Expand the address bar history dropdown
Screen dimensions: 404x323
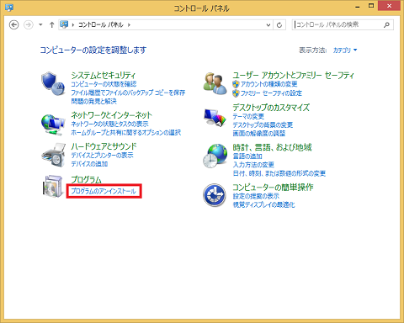click(x=268, y=25)
